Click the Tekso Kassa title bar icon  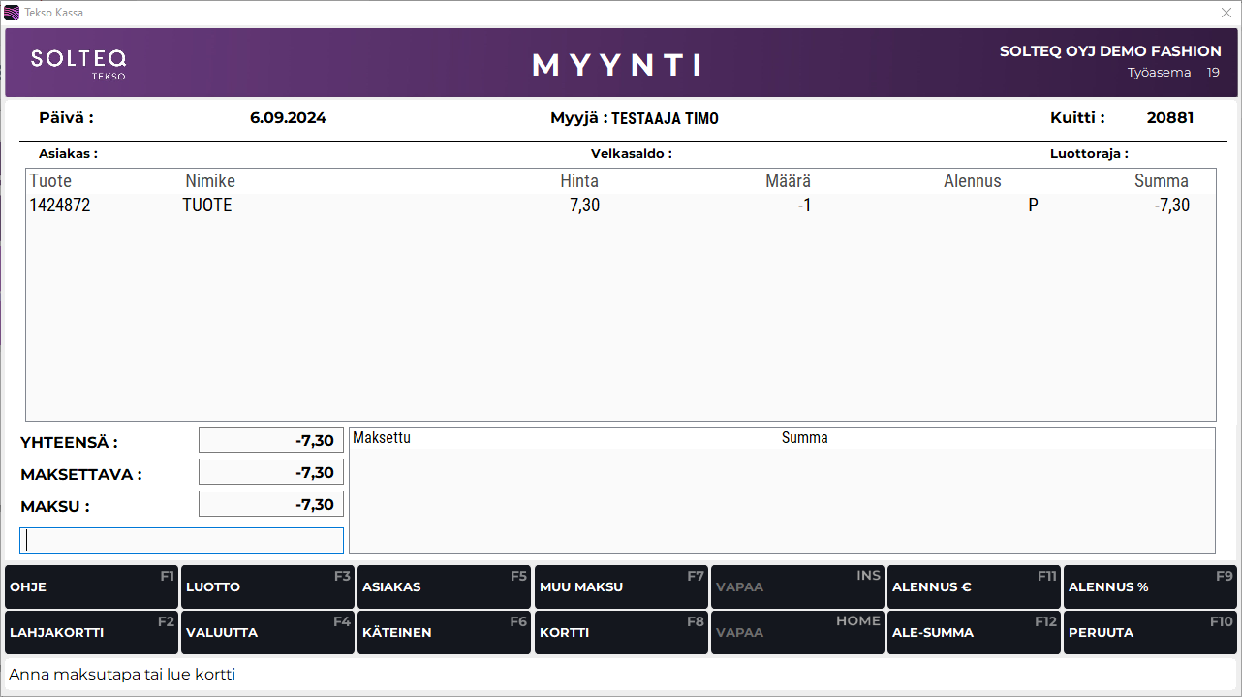(12, 13)
